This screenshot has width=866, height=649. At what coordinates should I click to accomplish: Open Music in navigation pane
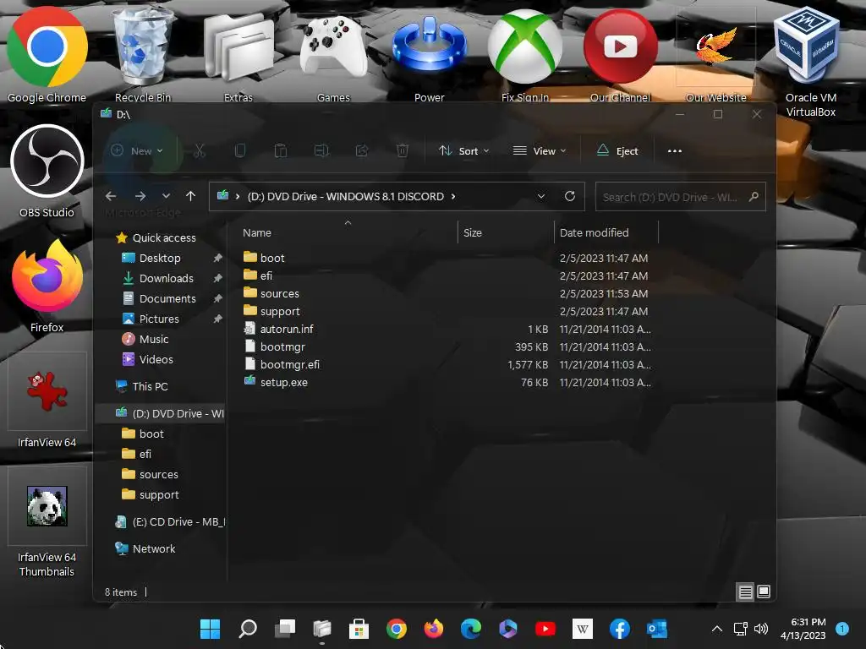[145, 340]
